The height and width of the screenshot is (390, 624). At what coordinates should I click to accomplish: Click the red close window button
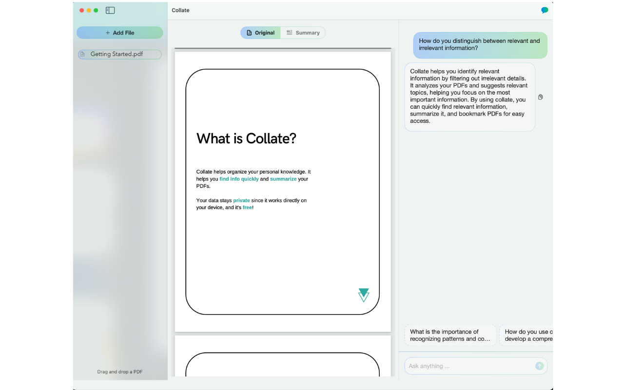(82, 10)
